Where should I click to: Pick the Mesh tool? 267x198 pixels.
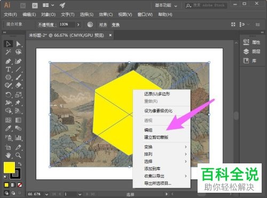(x=8, y=120)
